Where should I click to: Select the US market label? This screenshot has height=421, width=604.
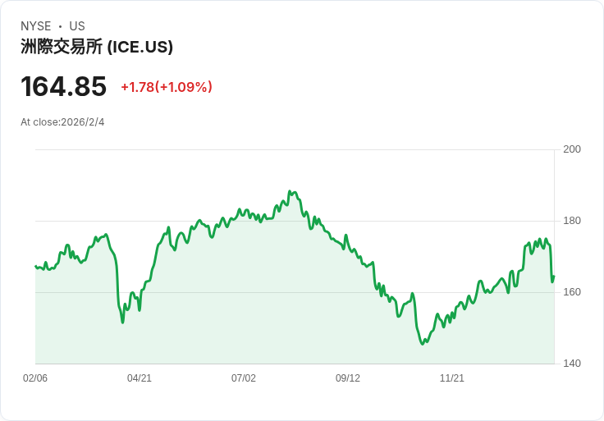click(77, 26)
